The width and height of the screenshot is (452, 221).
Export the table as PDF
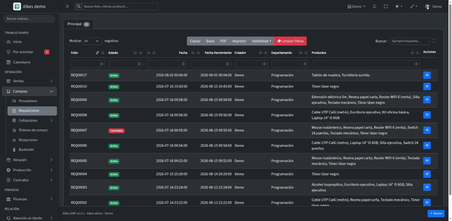coord(223,41)
